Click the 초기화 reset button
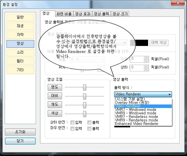The width and height of the screenshot is (187, 156). click(20, 132)
